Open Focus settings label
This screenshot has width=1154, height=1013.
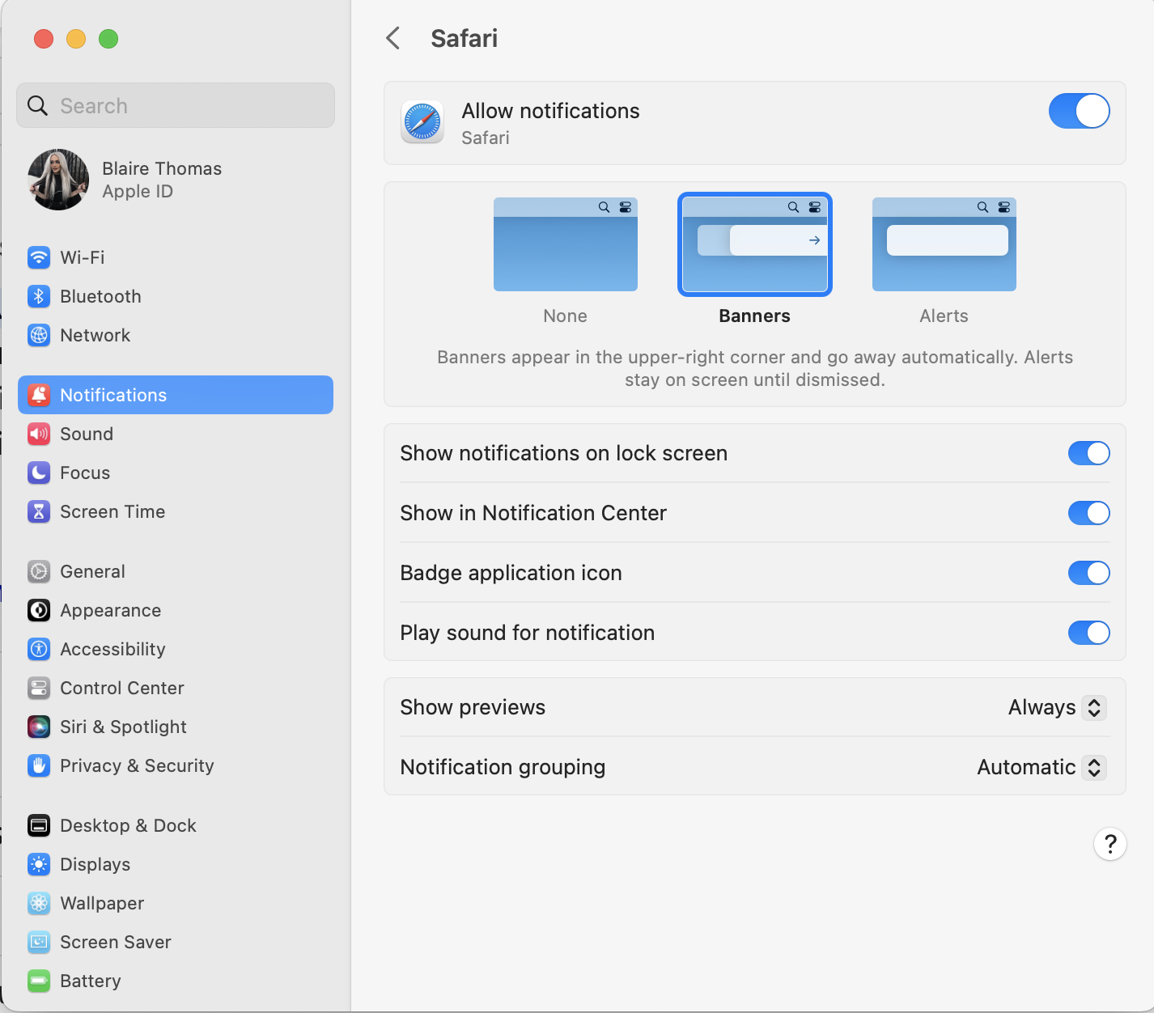click(85, 473)
